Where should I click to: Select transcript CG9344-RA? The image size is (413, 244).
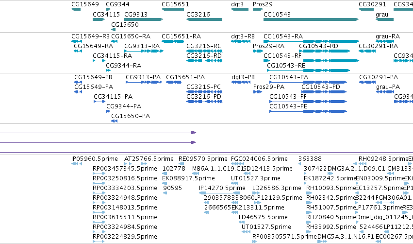click(124, 66)
